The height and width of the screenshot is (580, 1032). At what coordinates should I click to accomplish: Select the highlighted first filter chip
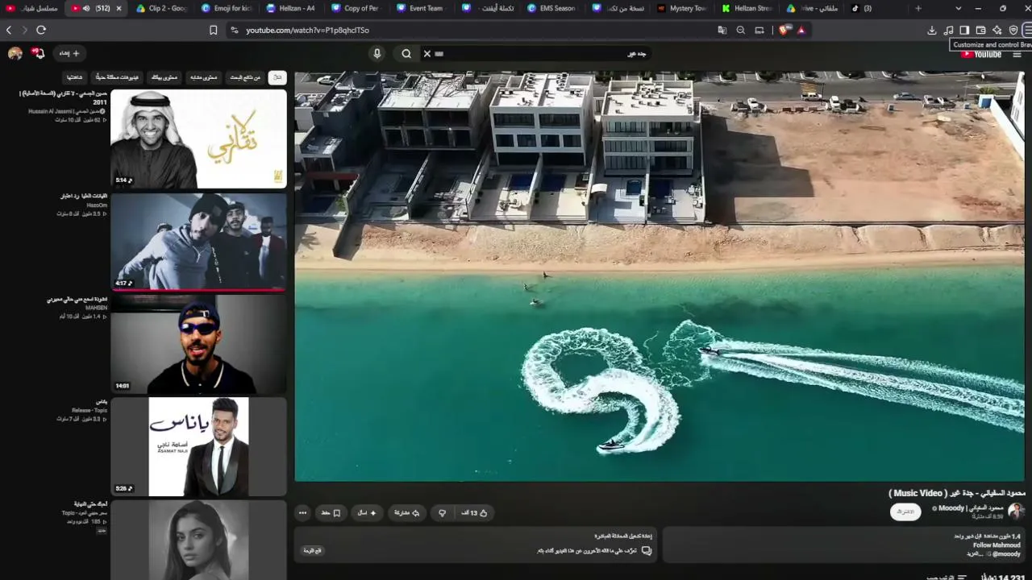tap(277, 77)
